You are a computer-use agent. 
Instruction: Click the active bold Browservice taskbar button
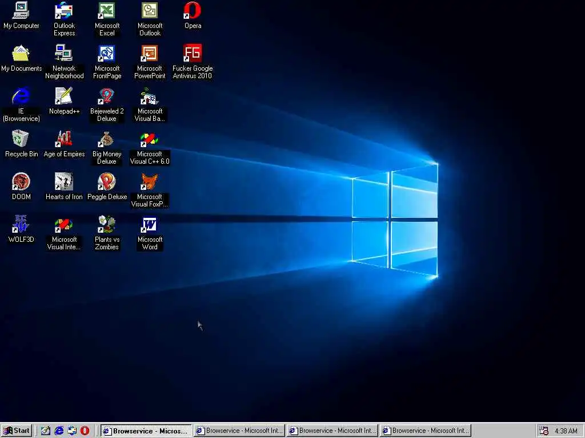[x=146, y=431]
